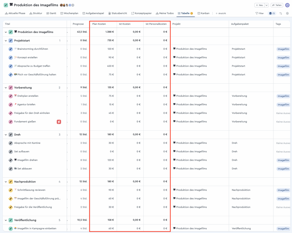Collapse the Produktion des Imagefilms root row
The image size is (292, 233).
[6, 32]
